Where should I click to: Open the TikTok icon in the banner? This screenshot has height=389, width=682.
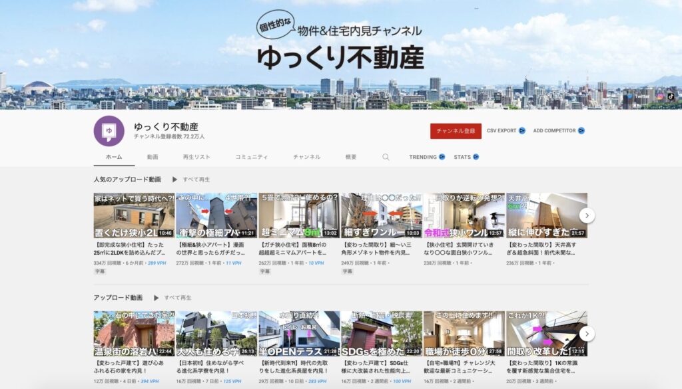pos(671,96)
